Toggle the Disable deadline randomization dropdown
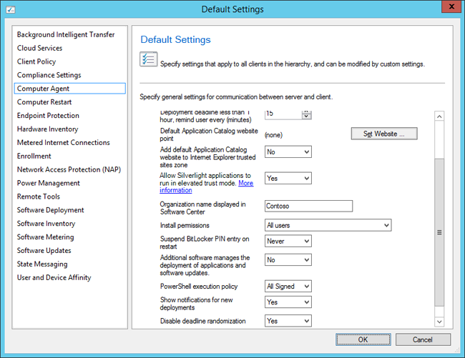The image size is (465, 358). tap(288, 322)
